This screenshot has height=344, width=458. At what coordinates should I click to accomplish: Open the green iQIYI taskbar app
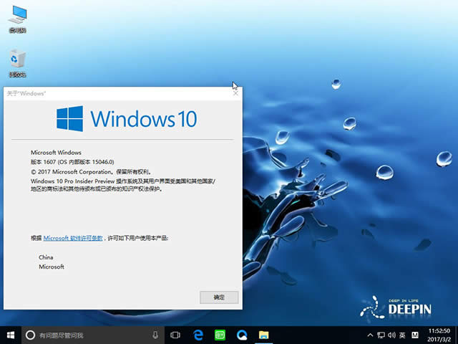click(220, 335)
